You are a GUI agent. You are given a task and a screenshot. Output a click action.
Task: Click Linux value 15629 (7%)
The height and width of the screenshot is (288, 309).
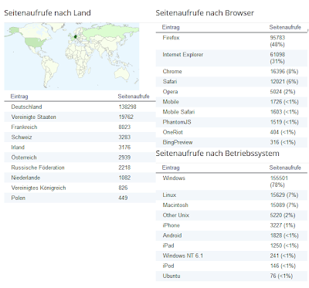(284, 195)
